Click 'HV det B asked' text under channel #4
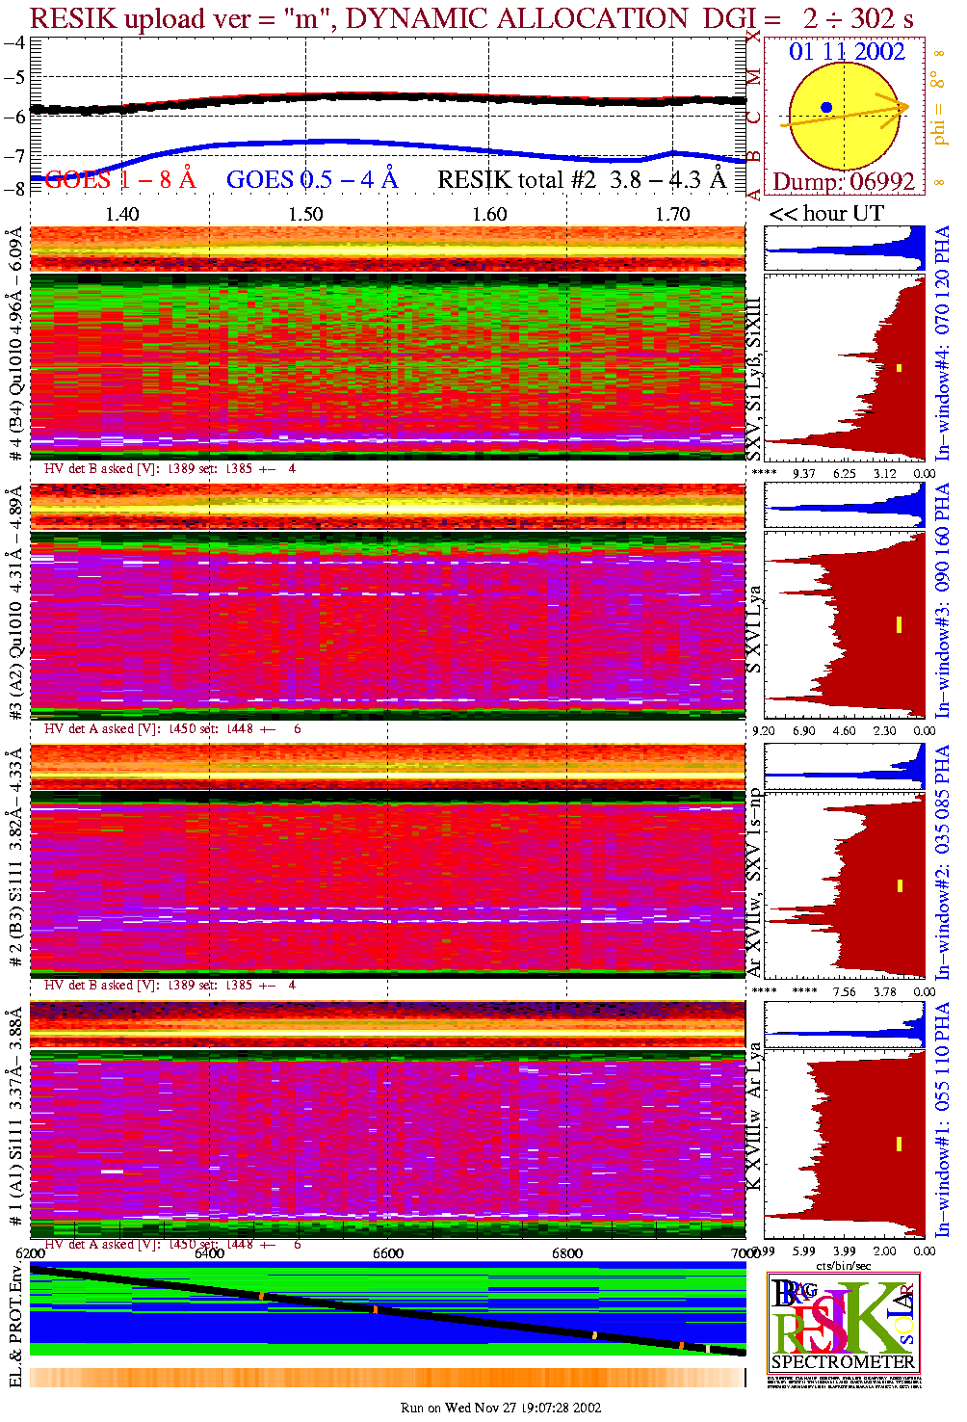The height and width of the screenshot is (1422, 967). click(89, 469)
